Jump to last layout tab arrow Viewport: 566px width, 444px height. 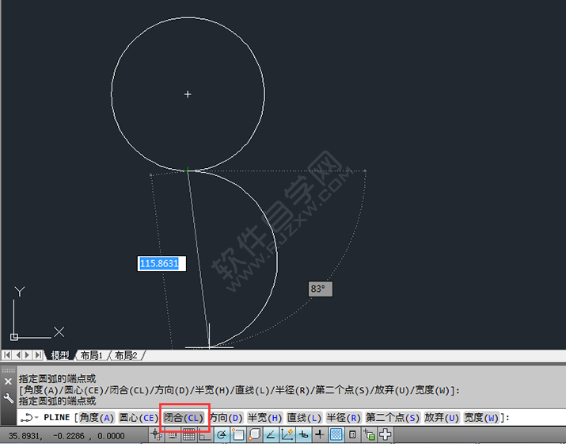click(37, 355)
